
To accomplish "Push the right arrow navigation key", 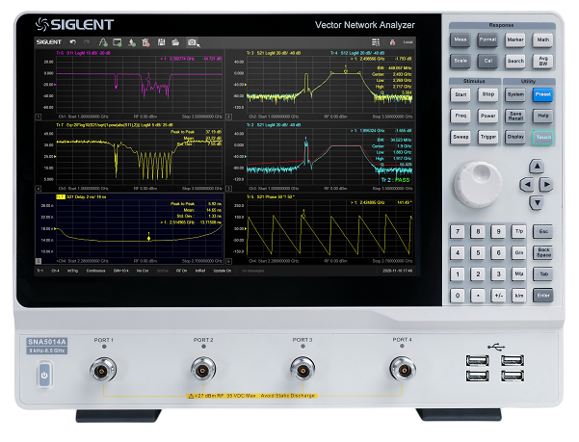I will (546, 185).
